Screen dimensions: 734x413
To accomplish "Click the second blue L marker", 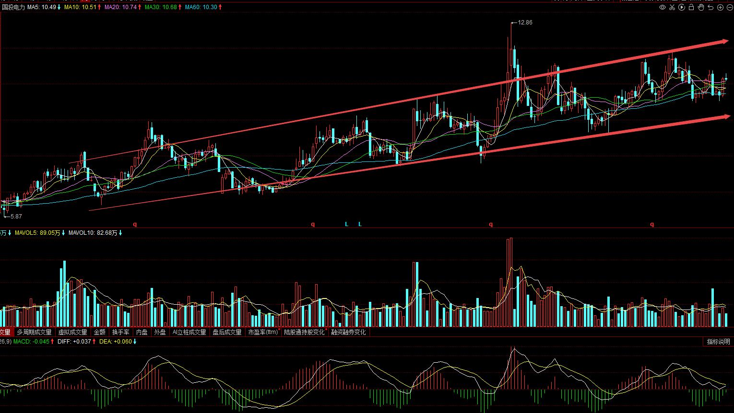I will click(360, 224).
